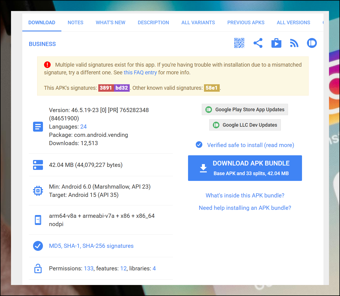Click the verified safe checkmark icon
The width and height of the screenshot is (340, 296).
coord(199,145)
